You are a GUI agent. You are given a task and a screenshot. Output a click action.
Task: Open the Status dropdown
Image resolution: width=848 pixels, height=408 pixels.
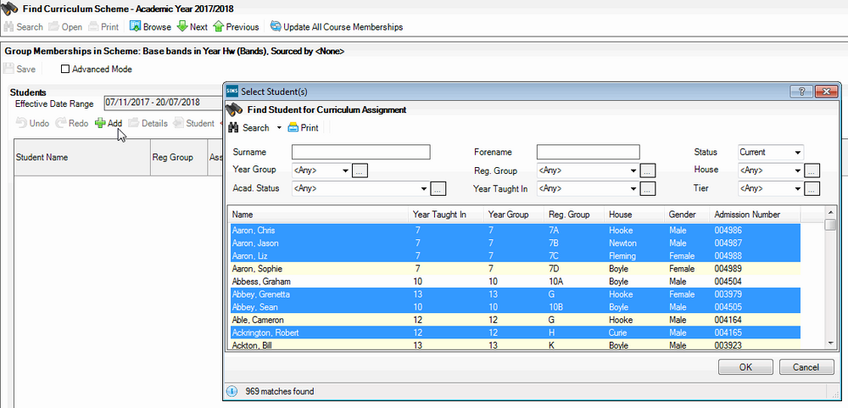(x=771, y=152)
